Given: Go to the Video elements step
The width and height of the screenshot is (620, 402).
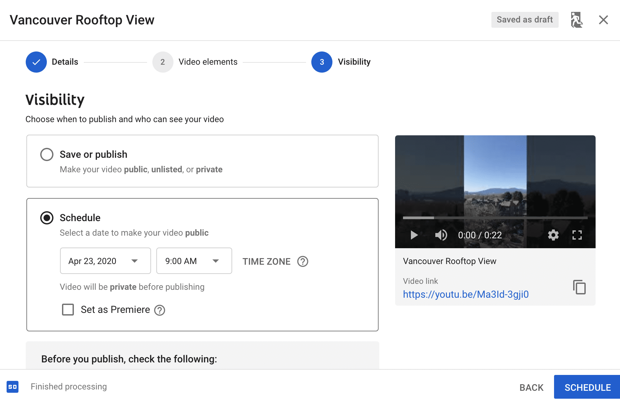Looking at the screenshot, I should coord(208,62).
